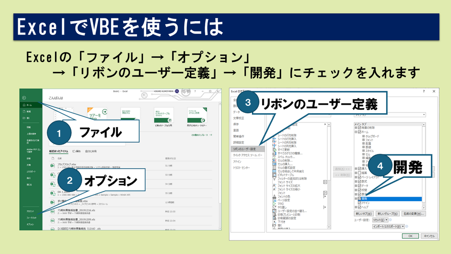Select the フォント サイズの縮小 command icon
The image size is (451, 254).
[x=274, y=189]
